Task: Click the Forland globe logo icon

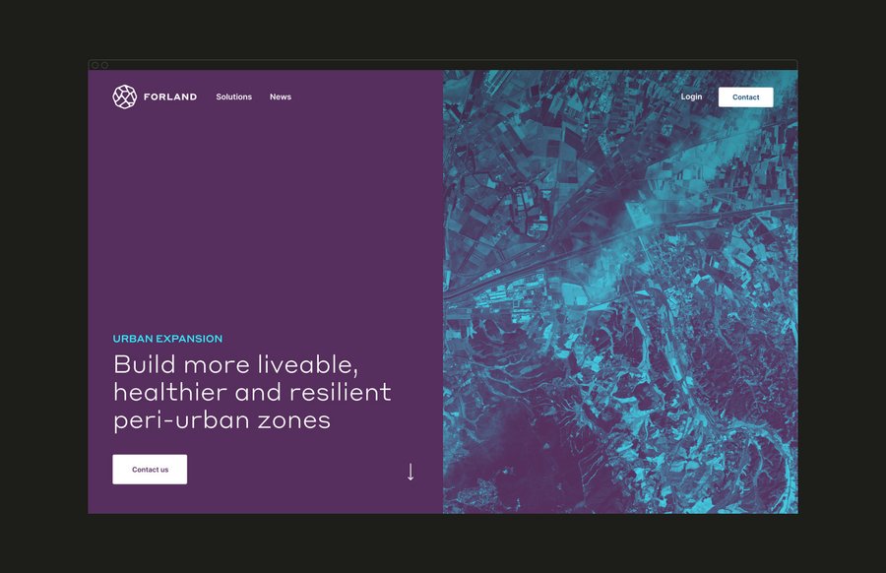Action: [x=124, y=96]
